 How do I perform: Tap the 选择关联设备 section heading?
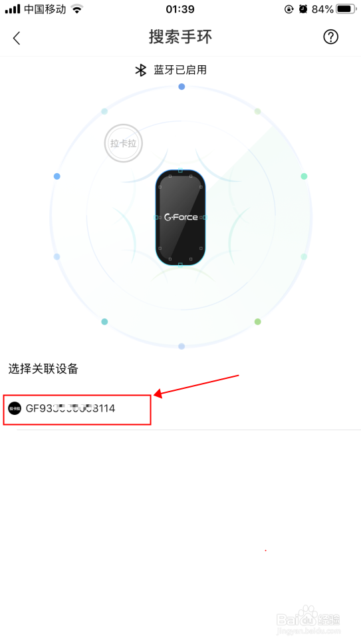pyautogui.click(x=43, y=369)
